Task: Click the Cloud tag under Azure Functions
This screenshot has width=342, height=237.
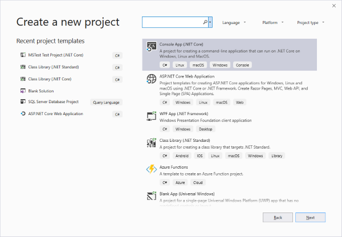Action: click(198, 182)
